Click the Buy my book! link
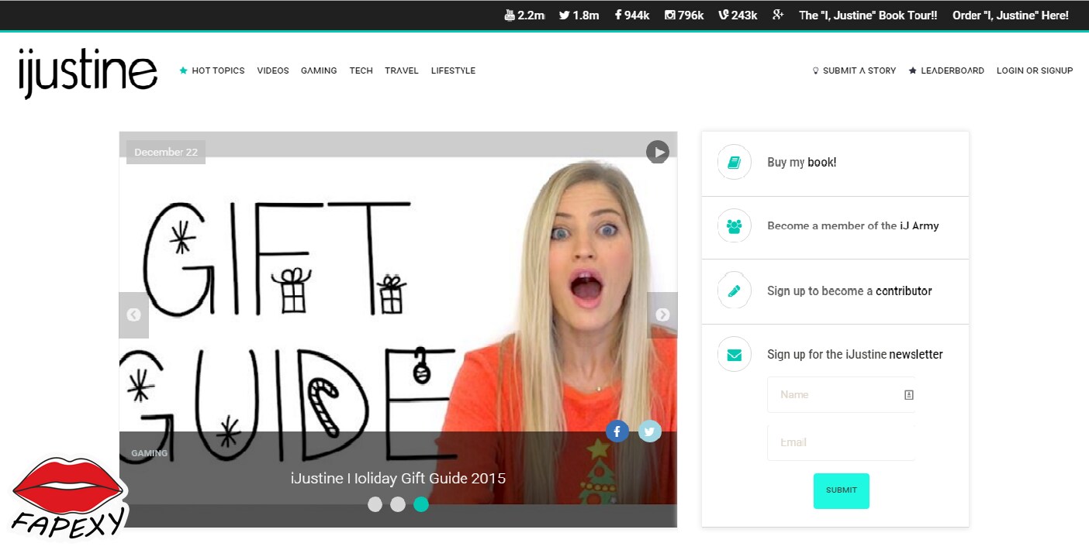The height and width of the screenshot is (550, 1089). (802, 163)
